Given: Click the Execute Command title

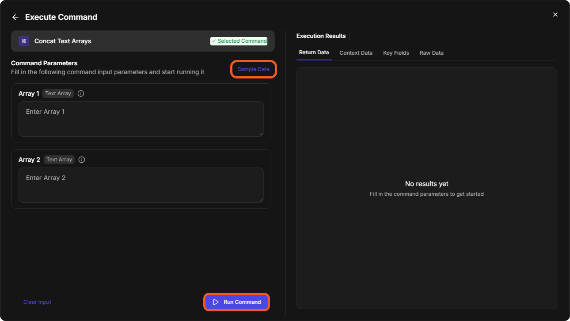Looking at the screenshot, I should pyautogui.click(x=61, y=17).
